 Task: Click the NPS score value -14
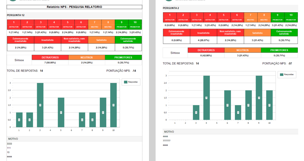pyautogui.click(x=134, y=71)
